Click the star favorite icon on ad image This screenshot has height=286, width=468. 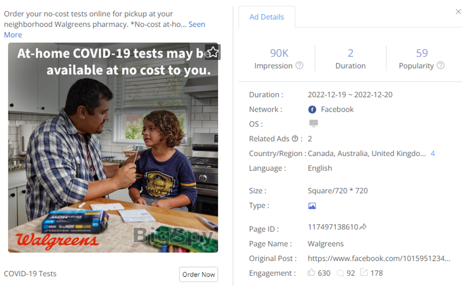point(213,52)
